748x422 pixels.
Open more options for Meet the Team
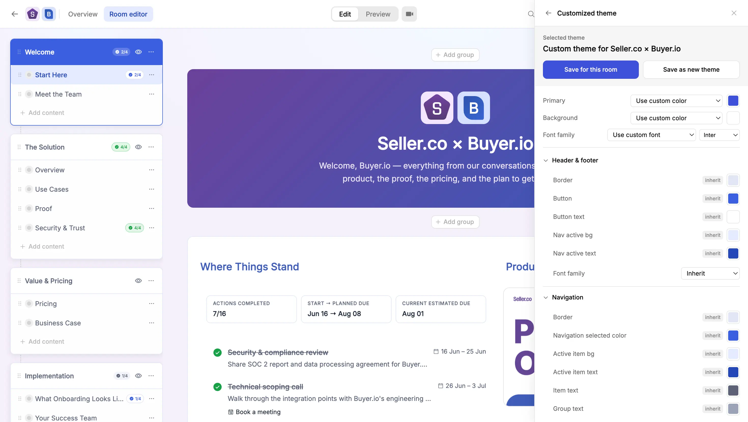pos(151,94)
